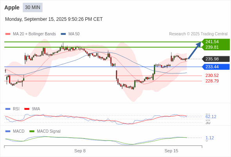231x157 pixels.
Task: Click the MA 20 Bollinger Bands legend swatch
Action: 8,34
